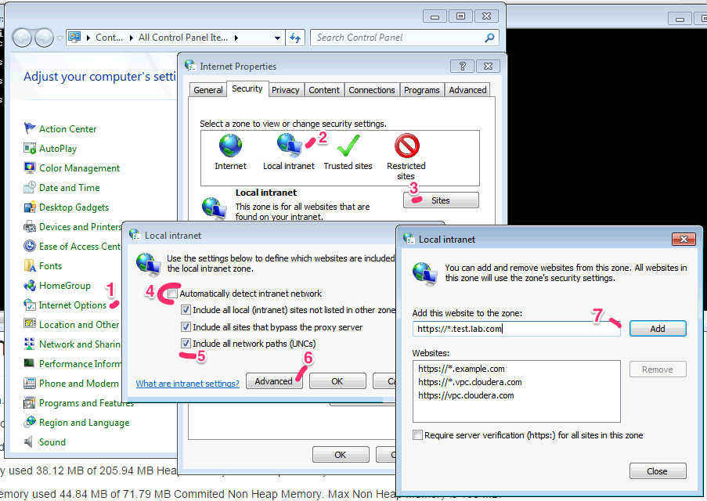Expand the All Control Panel Items breadcrumb arrow

point(236,38)
